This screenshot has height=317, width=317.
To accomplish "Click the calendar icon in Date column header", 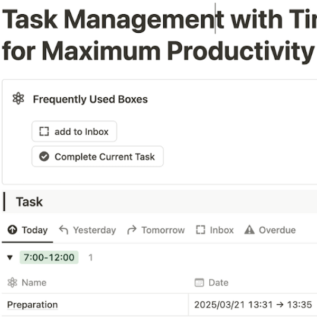I will [x=199, y=283].
